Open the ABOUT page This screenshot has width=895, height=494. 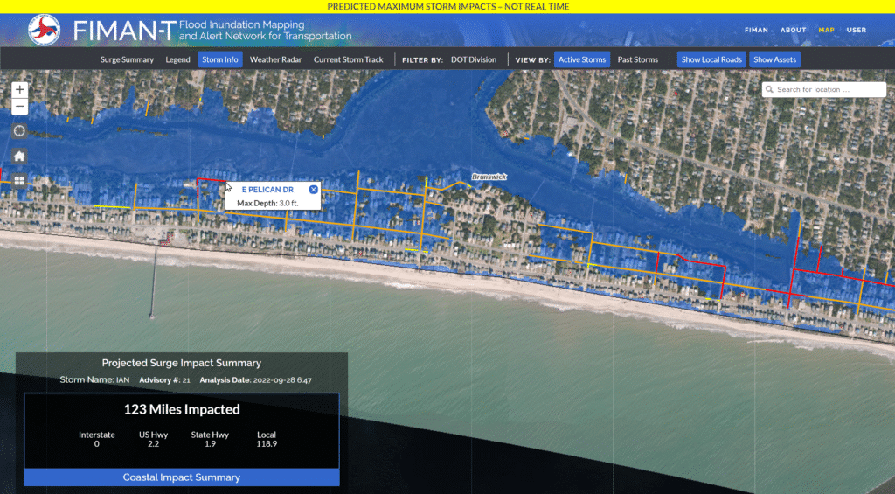pyautogui.click(x=793, y=30)
